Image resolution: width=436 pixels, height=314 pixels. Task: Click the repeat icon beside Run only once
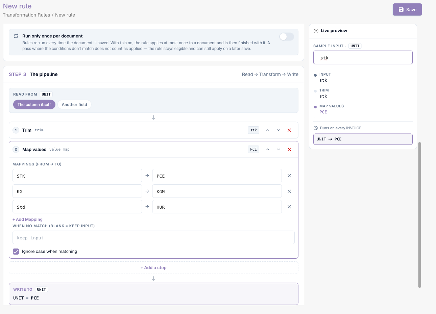(x=16, y=36)
